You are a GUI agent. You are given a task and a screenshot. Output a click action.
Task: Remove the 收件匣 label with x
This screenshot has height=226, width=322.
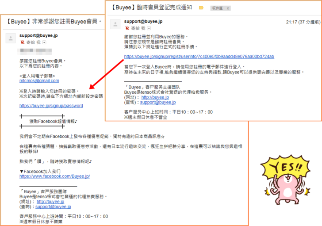228,8
